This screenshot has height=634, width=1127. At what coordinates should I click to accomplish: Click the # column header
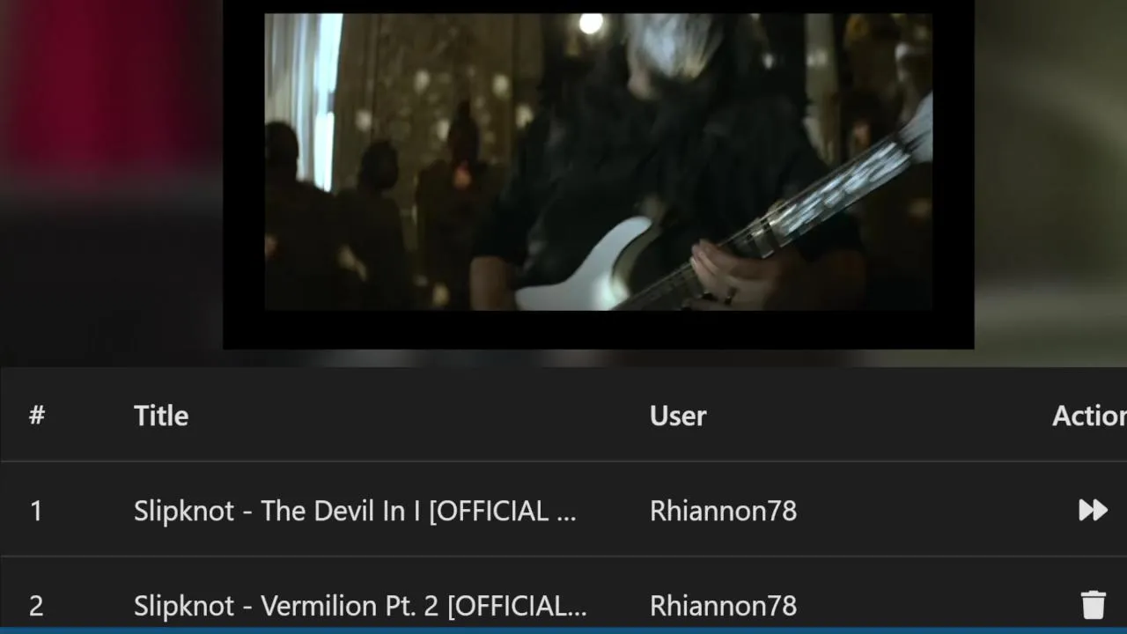tap(36, 416)
